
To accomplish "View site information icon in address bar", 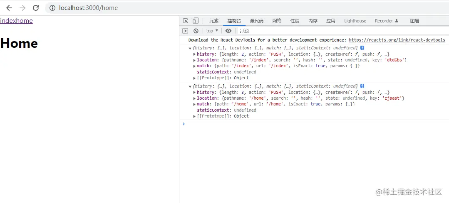I will 52,8.
